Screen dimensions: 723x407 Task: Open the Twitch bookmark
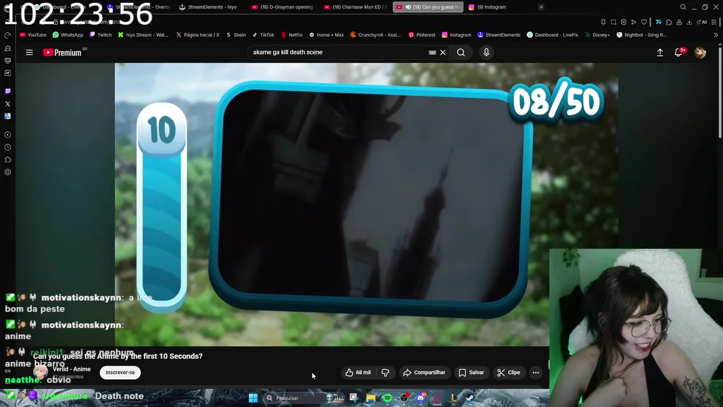tap(101, 35)
